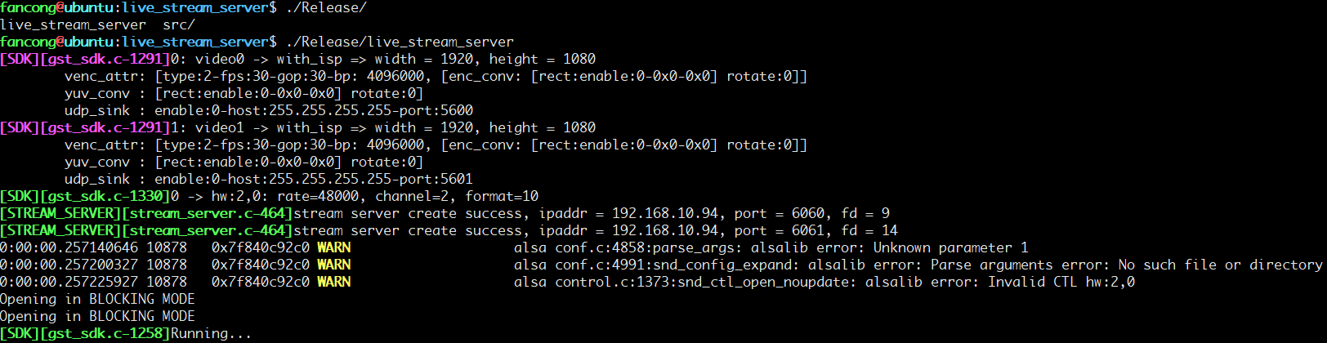Click the video1 text in SDK log
The image size is (1327, 343).
[219, 128]
